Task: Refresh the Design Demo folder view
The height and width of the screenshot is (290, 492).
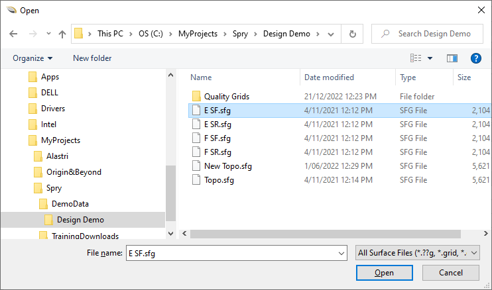Action: pyautogui.click(x=352, y=34)
